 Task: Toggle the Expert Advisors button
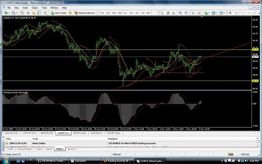[x=85, y=13]
